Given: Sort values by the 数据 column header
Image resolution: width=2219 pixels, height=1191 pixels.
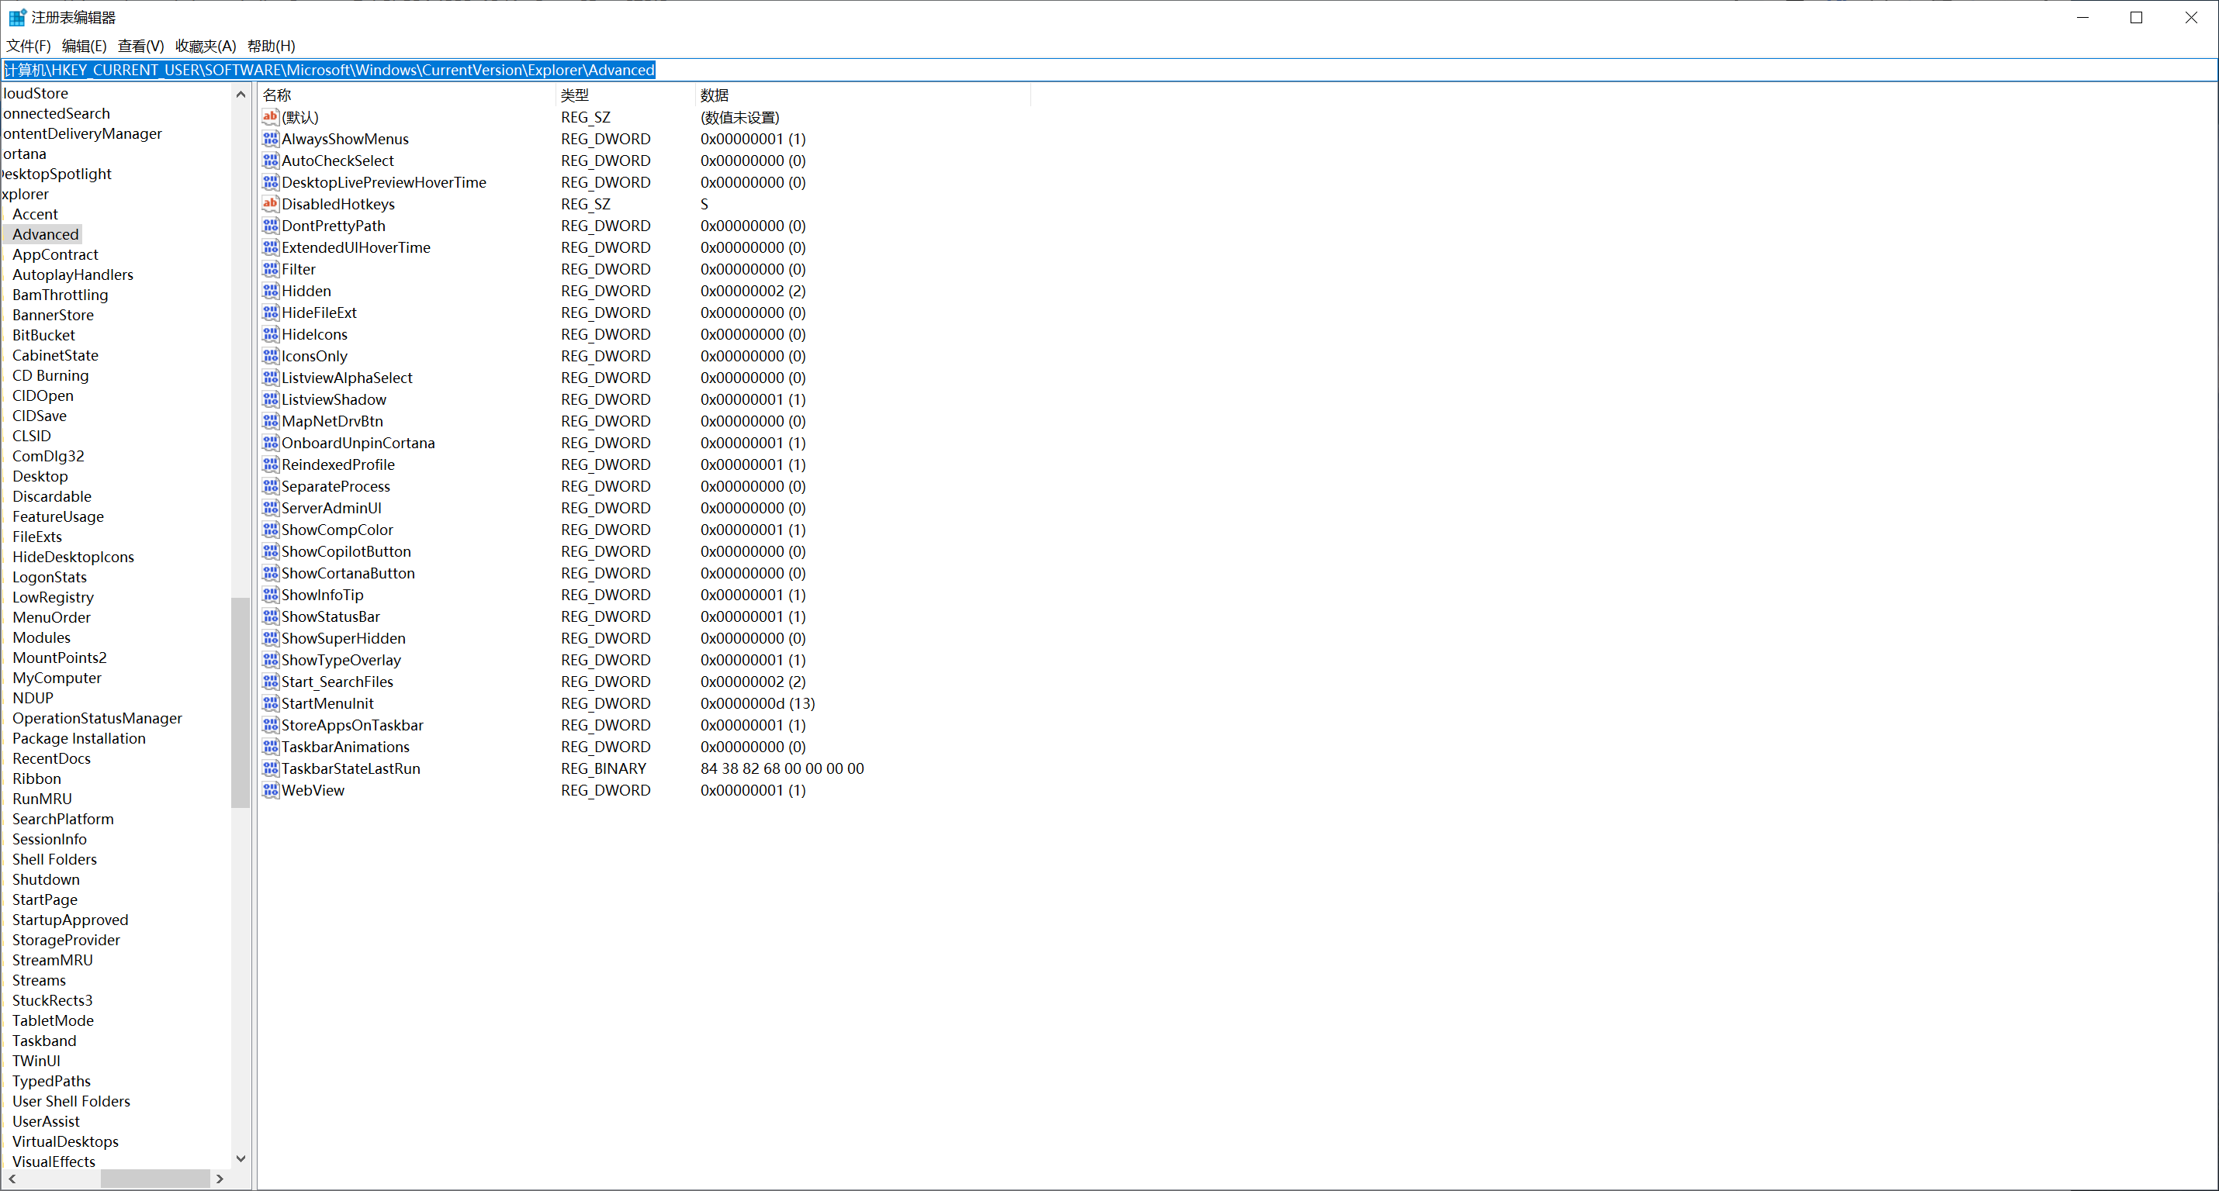Looking at the screenshot, I should click(862, 95).
